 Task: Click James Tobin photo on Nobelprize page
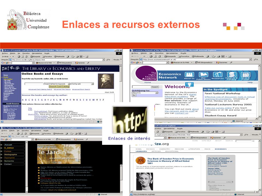pos(145,182)
